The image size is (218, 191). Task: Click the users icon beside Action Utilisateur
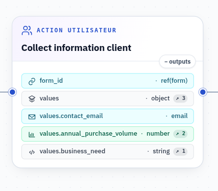(x=27, y=30)
